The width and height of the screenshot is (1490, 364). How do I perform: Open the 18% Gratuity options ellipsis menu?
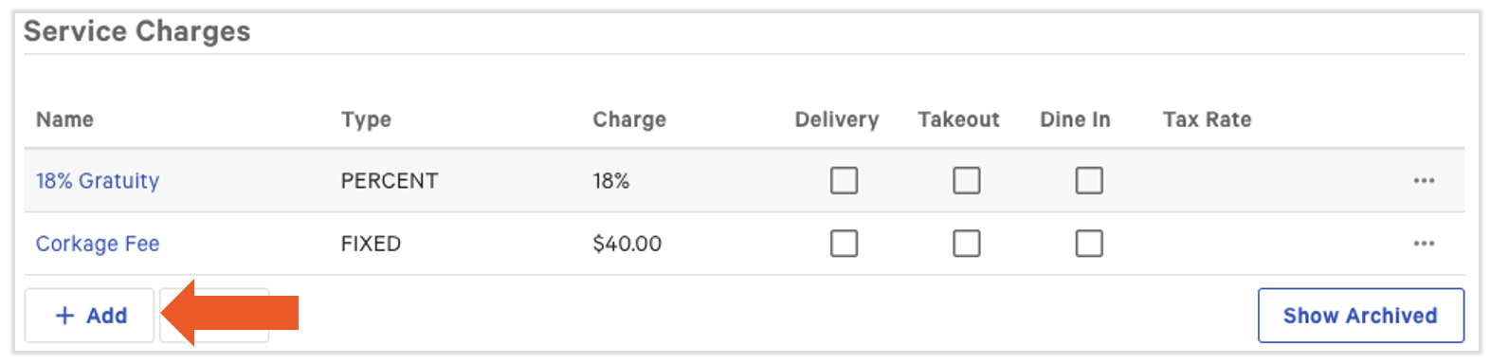coord(1424,180)
